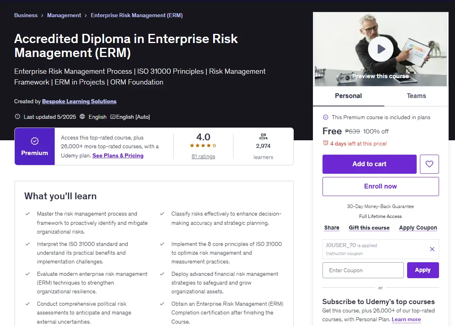Click the English [Auto] captions text
Viewport: 455px width, 326px height.
(133, 117)
